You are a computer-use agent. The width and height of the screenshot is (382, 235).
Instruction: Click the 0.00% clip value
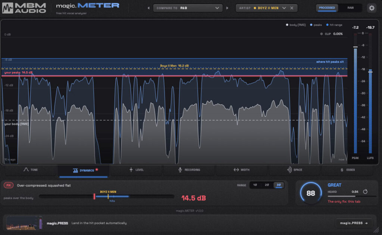point(338,34)
